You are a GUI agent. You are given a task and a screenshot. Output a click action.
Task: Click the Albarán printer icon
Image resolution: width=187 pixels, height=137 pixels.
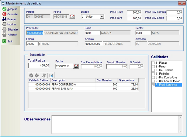tap(4, 35)
